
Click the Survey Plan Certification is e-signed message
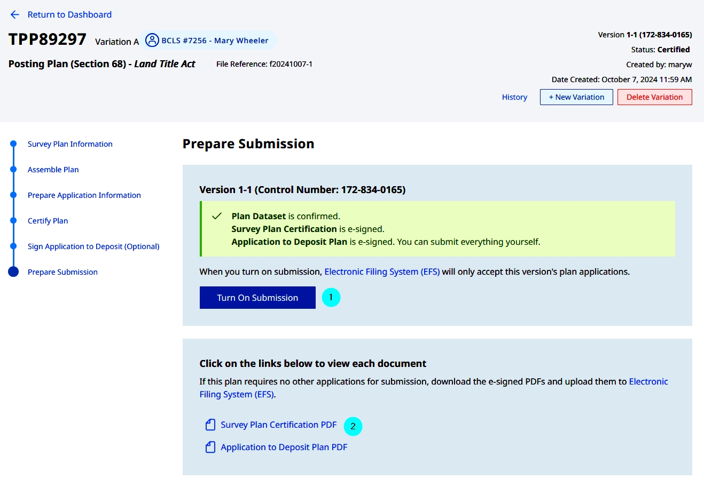click(308, 229)
